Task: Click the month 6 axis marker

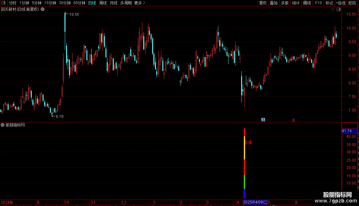Action: click(x=296, y=203)
